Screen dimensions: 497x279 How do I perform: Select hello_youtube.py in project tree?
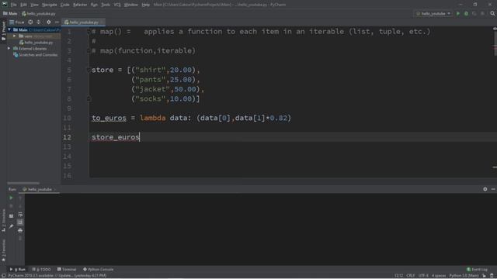coord(36,43)
